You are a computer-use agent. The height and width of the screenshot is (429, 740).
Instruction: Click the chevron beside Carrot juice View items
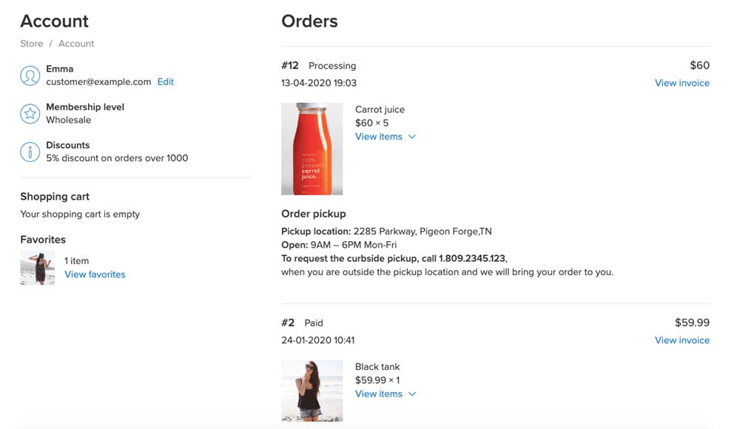tap(412, 137)
